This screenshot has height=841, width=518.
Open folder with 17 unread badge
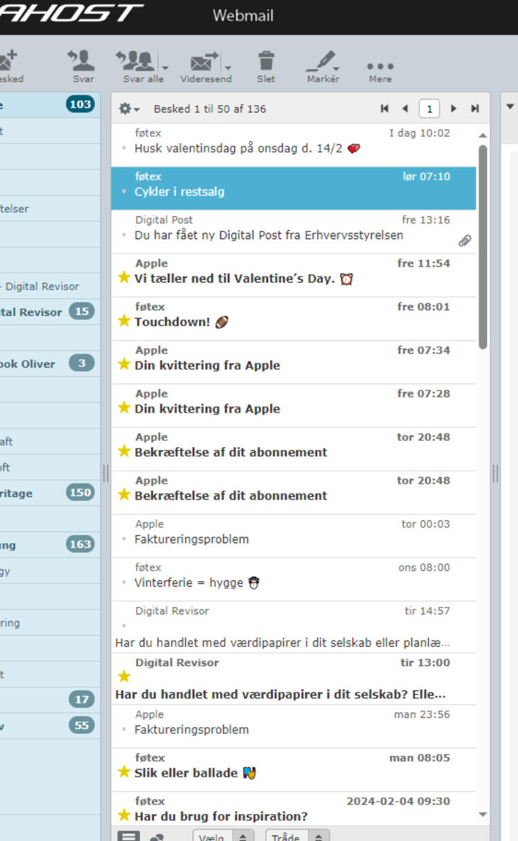coord(50,699)
